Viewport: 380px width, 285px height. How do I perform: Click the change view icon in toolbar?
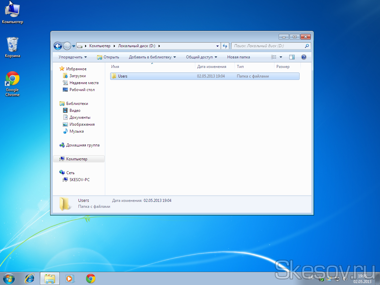pos(274,57)
